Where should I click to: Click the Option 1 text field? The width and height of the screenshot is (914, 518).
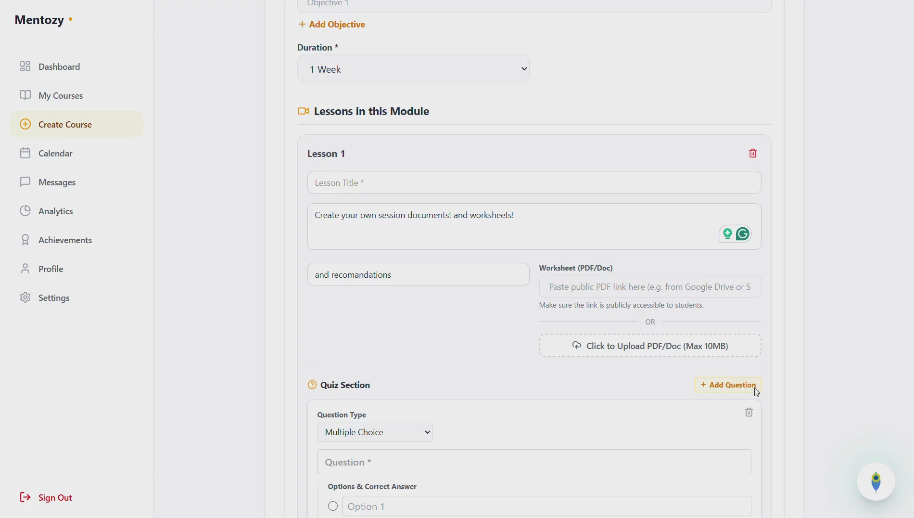click(546, 506)
